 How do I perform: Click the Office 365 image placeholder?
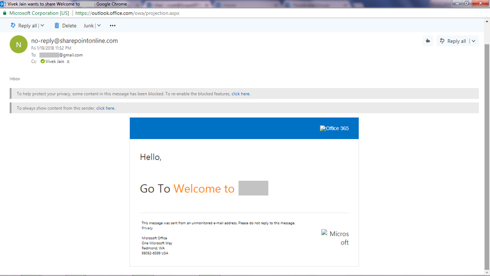click(x=334, y=128)
